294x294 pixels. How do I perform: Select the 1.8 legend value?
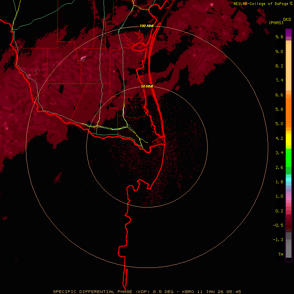[279, 182]
